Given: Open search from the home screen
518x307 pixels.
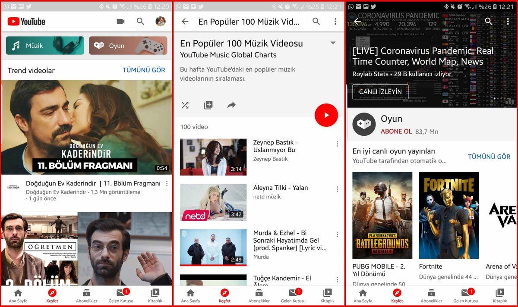Looking at the screenshot, I should pos(141,21).
